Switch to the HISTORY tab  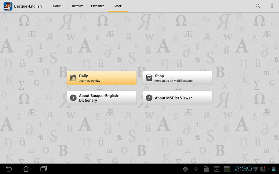[x=77, y=6]
